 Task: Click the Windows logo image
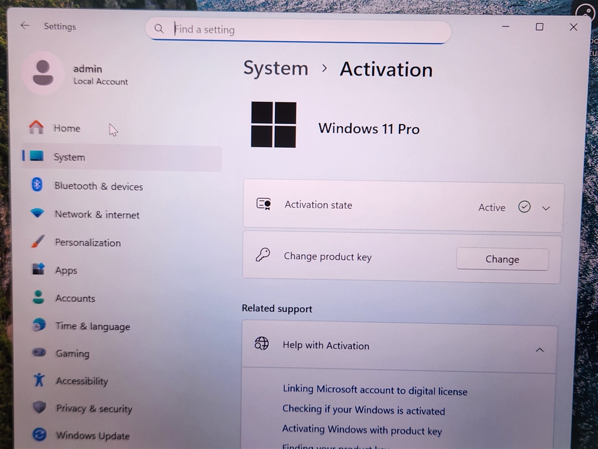pos(274,125)
